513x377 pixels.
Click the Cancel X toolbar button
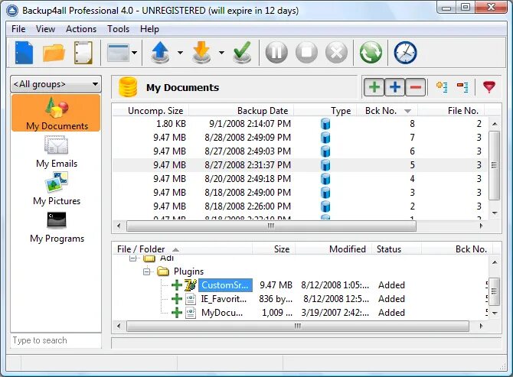(336, 52)
